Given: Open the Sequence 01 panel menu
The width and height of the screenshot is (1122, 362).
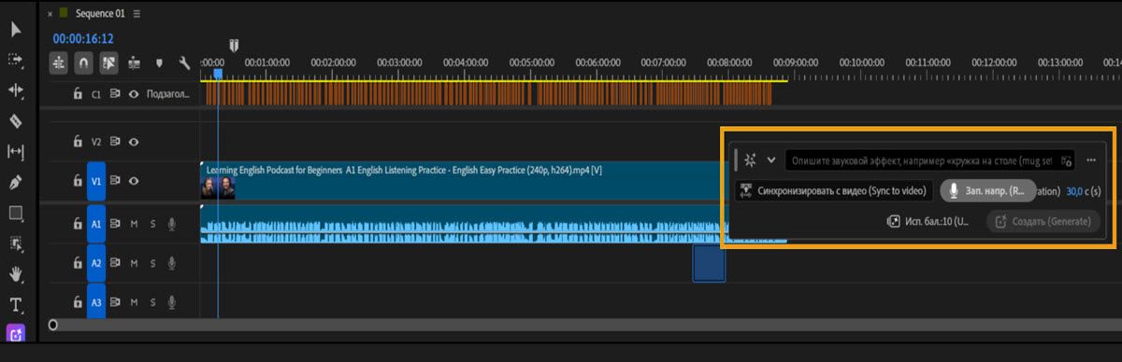Looking at the screenshot, I should tap(137, 14).
